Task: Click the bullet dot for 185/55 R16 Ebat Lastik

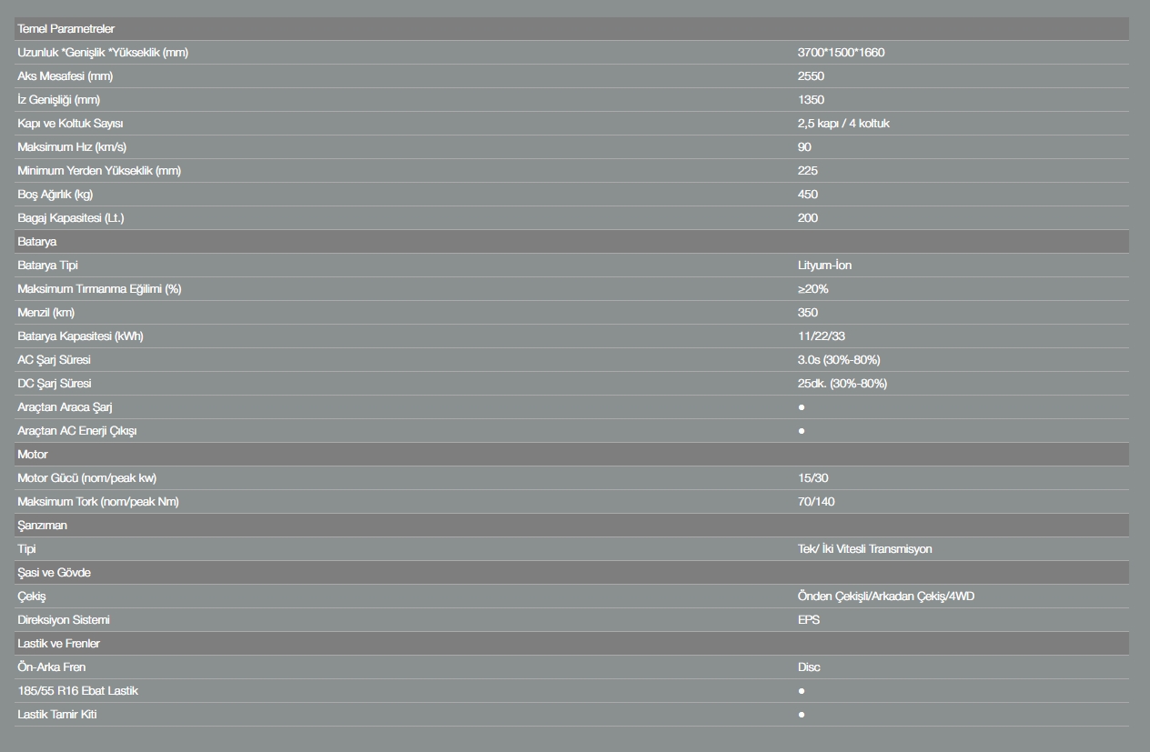Action: tap(802, 691)
